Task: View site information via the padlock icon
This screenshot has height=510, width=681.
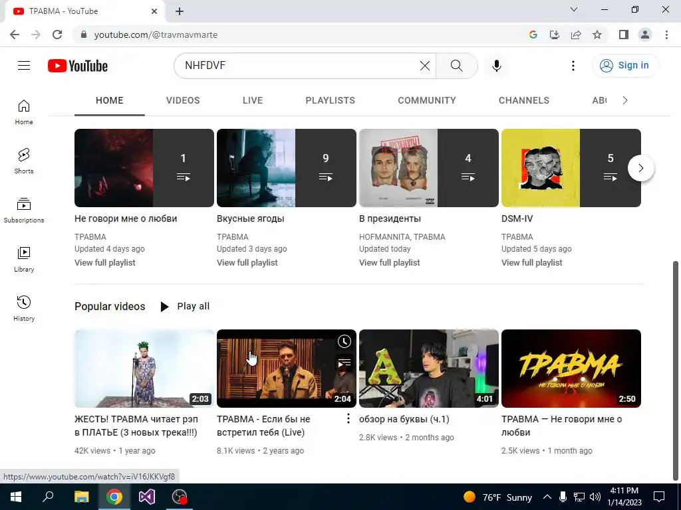Action: point(84,35)
